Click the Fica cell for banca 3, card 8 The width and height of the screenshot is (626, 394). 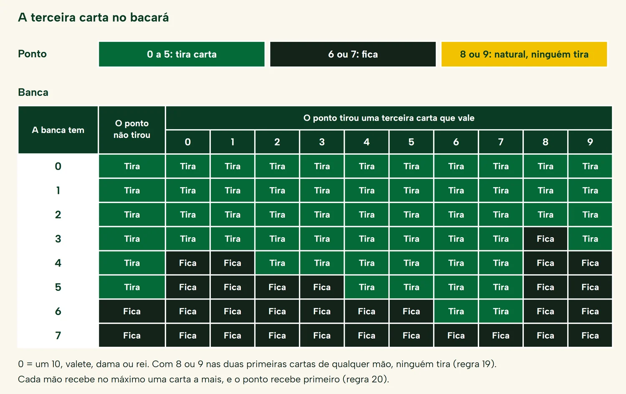[545, 239]
